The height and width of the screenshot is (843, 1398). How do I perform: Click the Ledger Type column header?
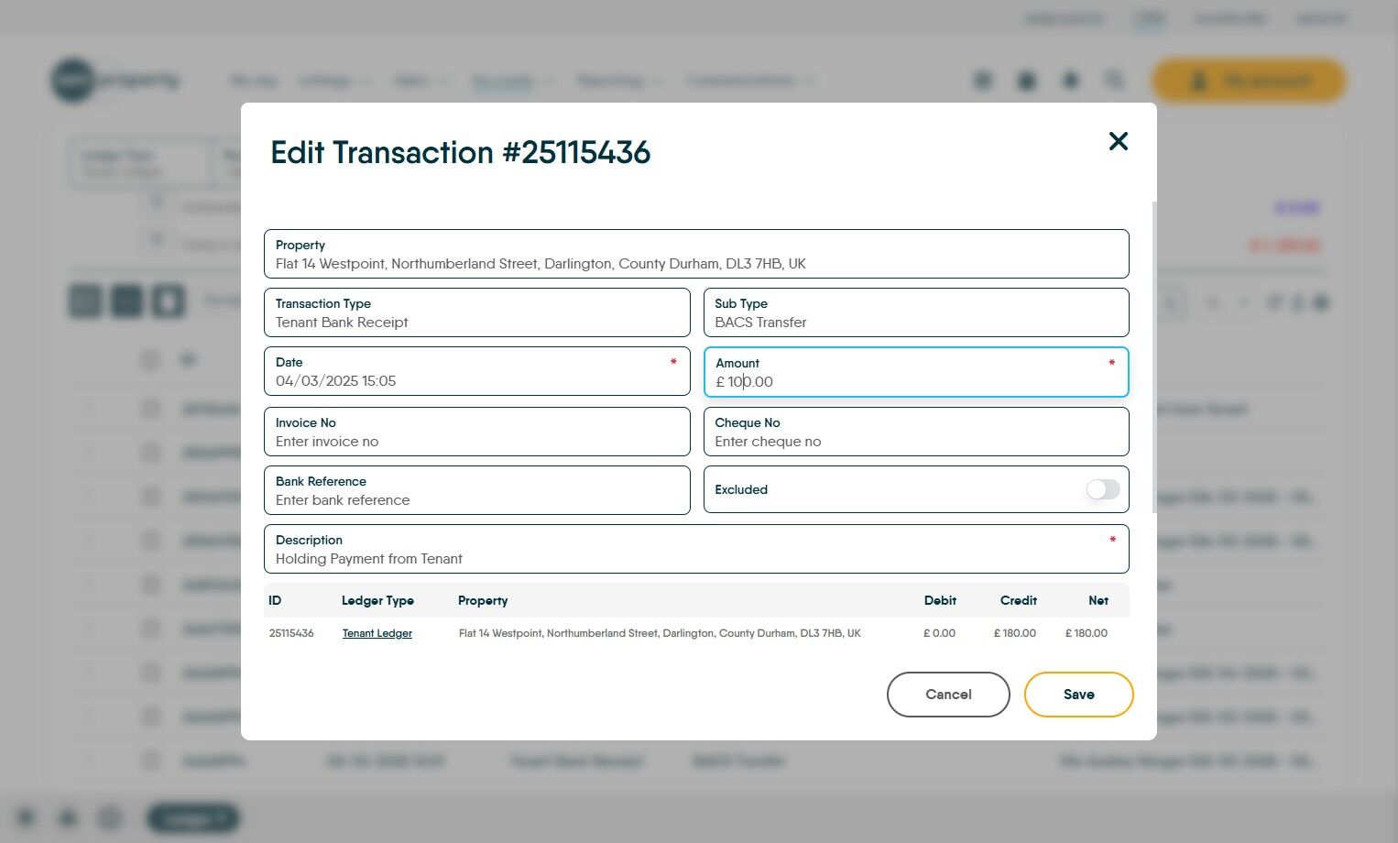tap(377, 601)
